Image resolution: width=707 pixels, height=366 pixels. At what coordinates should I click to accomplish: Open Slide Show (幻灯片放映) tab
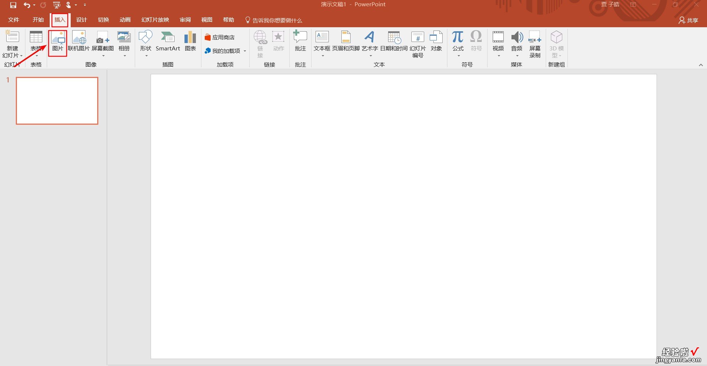[155, 20]
